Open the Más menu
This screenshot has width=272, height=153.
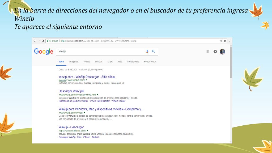coord(120,62)
